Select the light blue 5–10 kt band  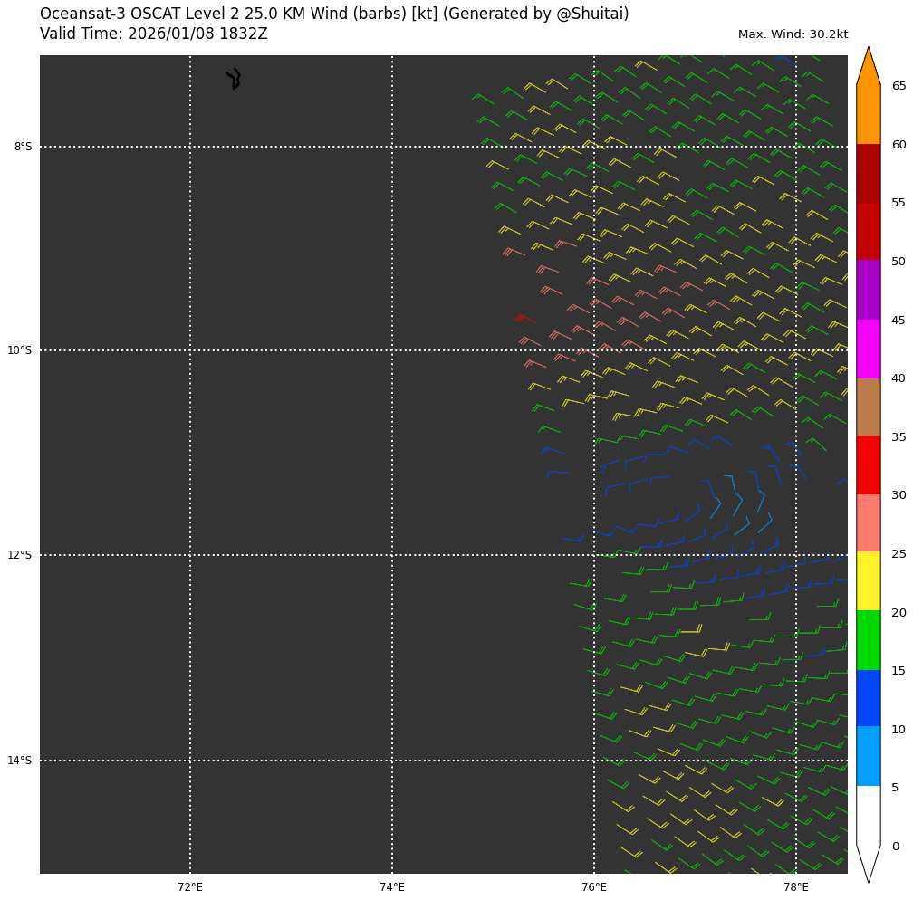pos(868,756)
